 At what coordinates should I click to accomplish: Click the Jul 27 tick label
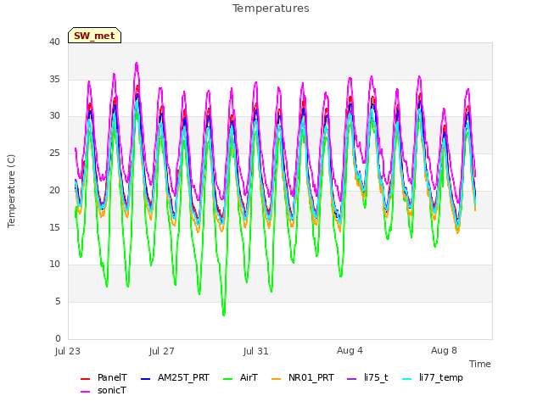click(162, 351)
